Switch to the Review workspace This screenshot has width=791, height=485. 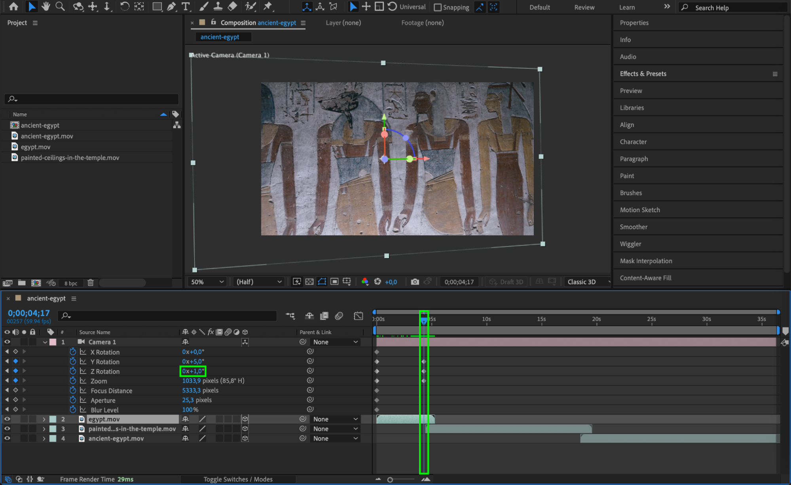584,7
